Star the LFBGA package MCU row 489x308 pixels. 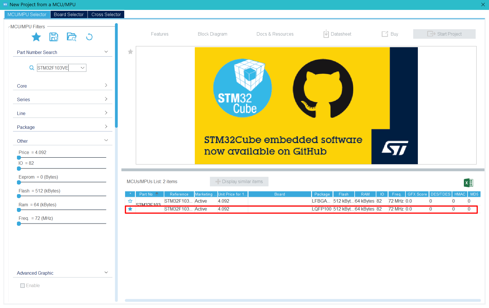[130, 201]
